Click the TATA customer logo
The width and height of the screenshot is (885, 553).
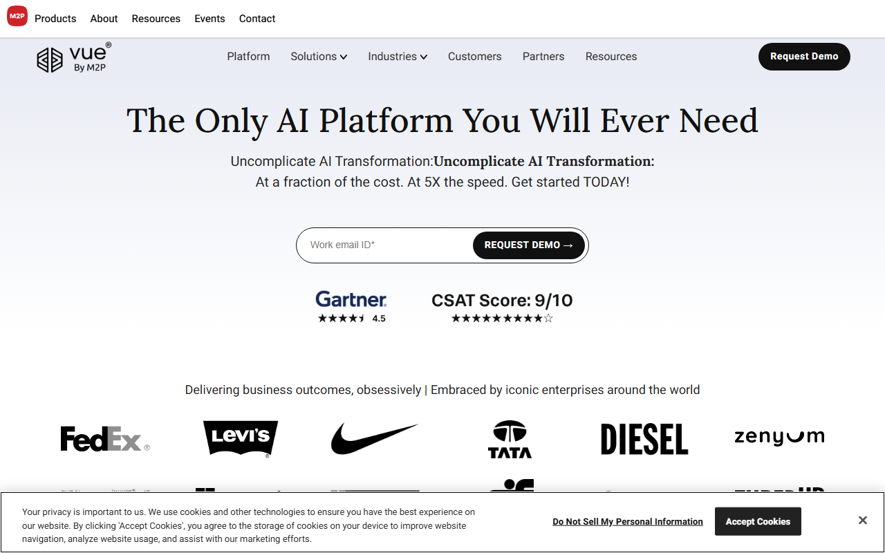pos(510,439)
